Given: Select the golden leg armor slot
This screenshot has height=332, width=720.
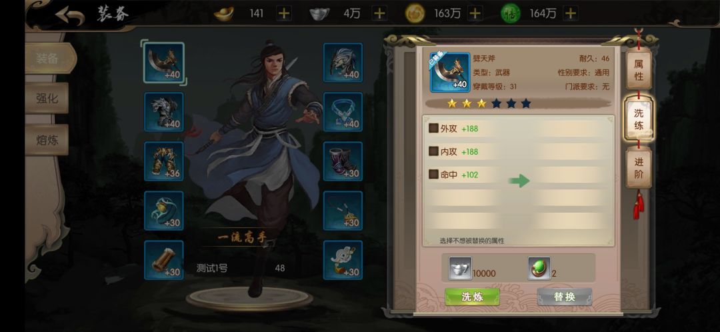Looking at the screenshot, I should 164,161.
